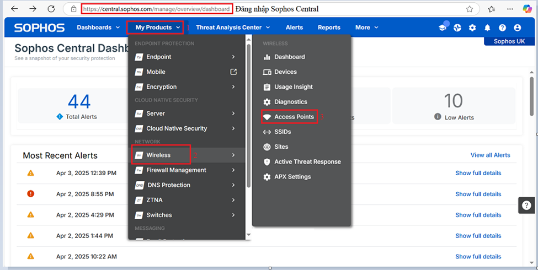Click the browser address bar URL
Viewport: 538px width, 270px height.
click(x=157, y=9)
